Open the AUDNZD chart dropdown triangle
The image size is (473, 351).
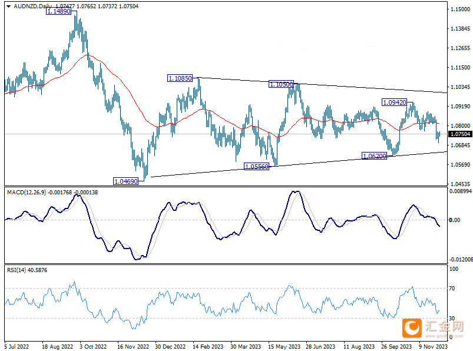click(x=8, y=6)
